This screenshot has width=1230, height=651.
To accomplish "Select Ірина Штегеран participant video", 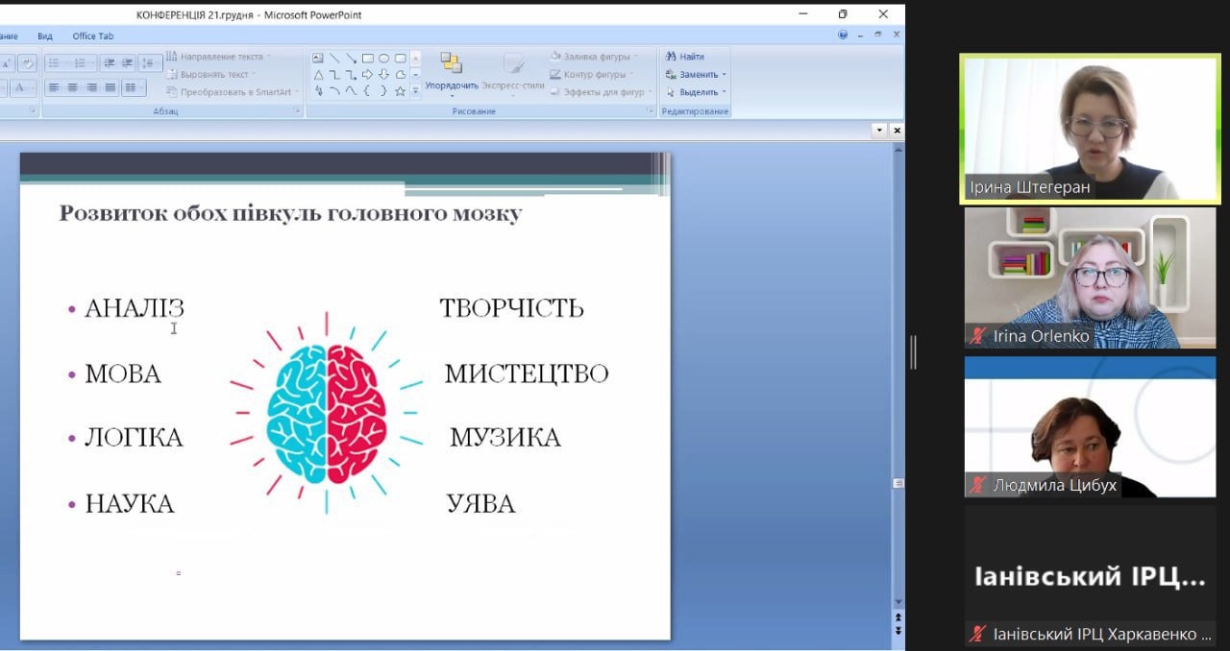I will [1090, 128].
